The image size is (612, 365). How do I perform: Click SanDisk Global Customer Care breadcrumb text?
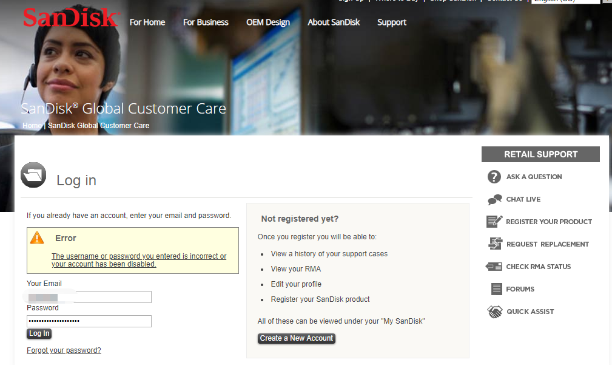(98, 126)
